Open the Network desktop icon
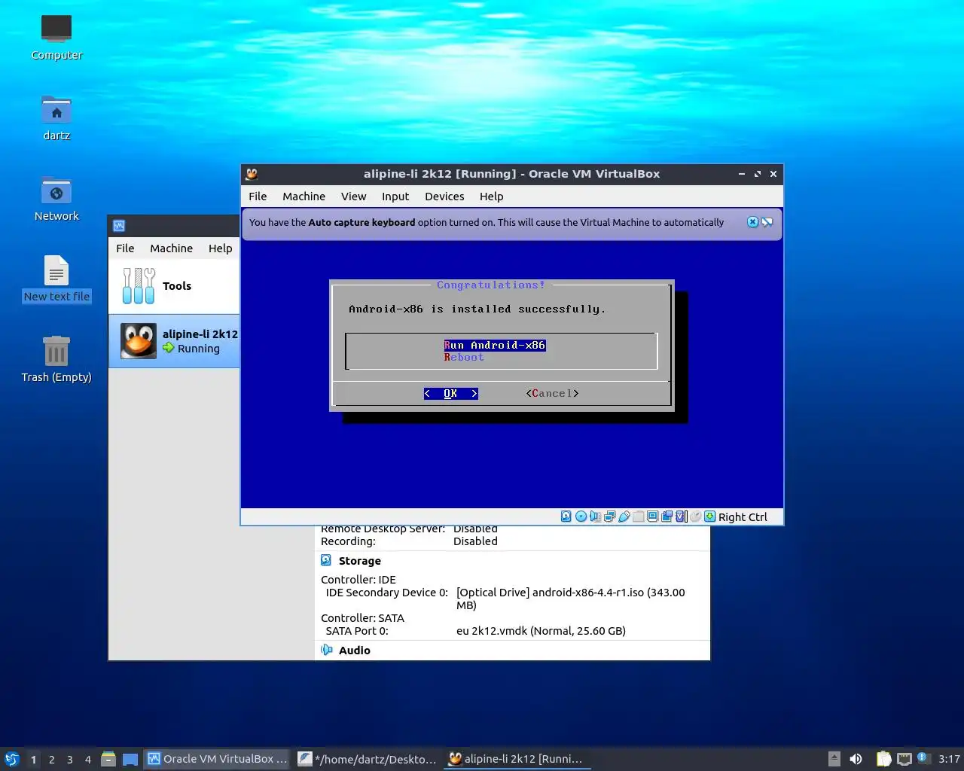This screenshot has height=771, width=964. [56, 200]
